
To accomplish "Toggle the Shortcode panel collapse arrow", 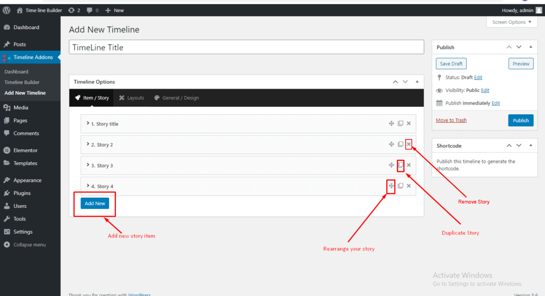I will coord(530,145).
